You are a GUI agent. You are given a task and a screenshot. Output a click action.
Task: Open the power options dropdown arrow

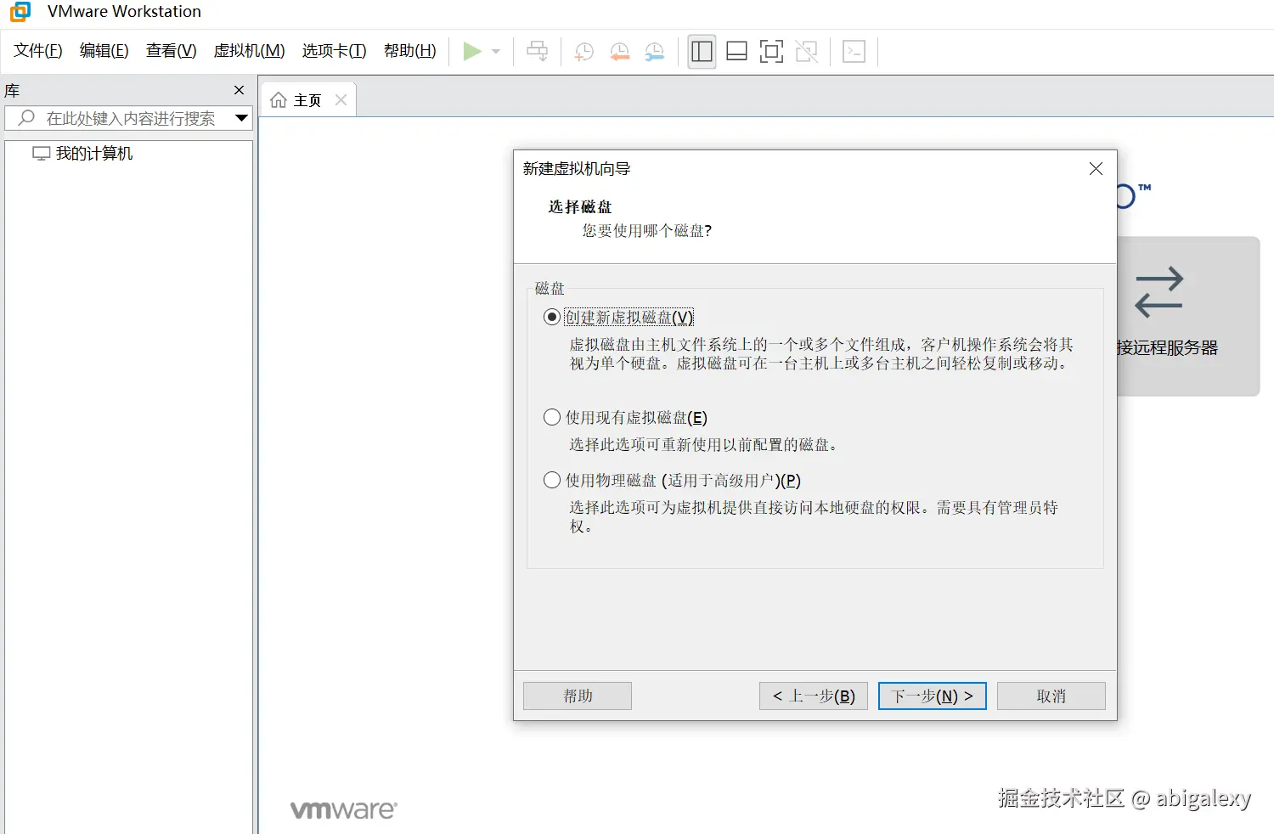494,51
